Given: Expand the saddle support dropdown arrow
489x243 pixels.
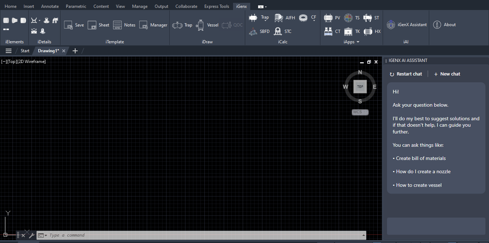Looking at the screenshot, I should coord(40,20).
